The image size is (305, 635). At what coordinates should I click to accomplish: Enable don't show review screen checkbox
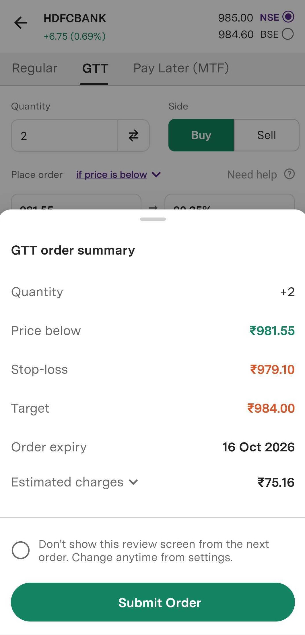click(x=21, y=550)
